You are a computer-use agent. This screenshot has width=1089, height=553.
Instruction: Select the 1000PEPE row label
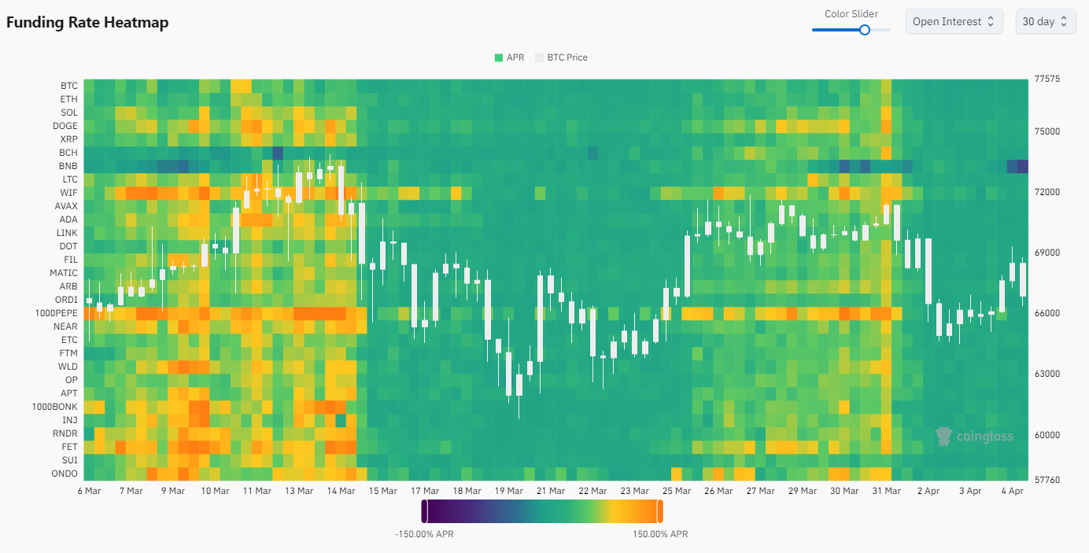55,313
